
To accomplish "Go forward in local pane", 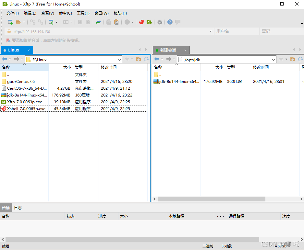I will (x=17, y=59).
